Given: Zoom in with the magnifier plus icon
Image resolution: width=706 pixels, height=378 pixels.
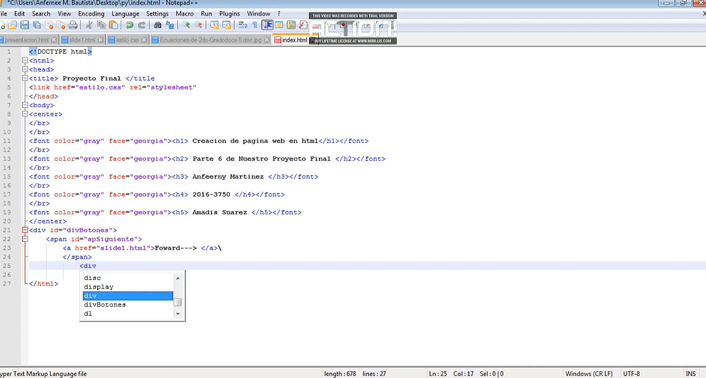Looking at the screenshot, I should [186, 25].
